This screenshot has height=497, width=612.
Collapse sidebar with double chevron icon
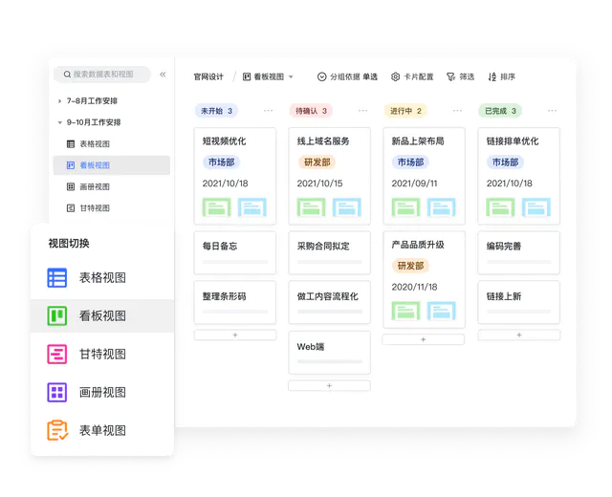[x=163, y=75]
